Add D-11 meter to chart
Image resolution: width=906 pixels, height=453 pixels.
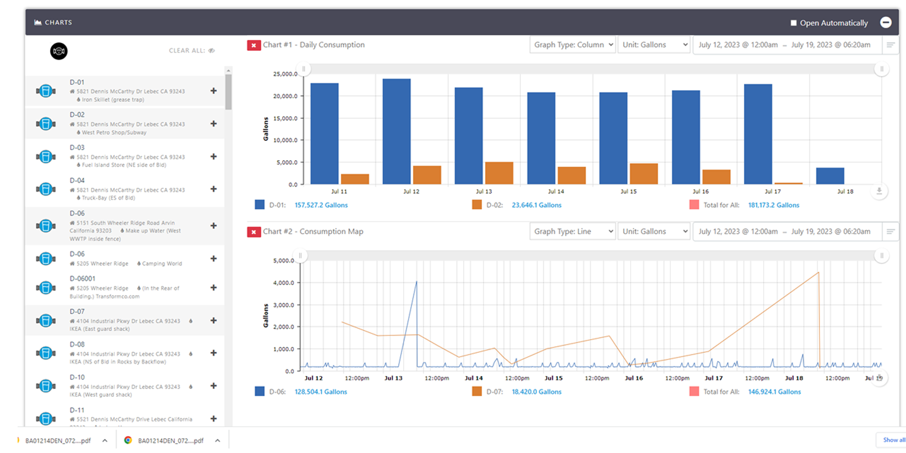tap(213, 419)
